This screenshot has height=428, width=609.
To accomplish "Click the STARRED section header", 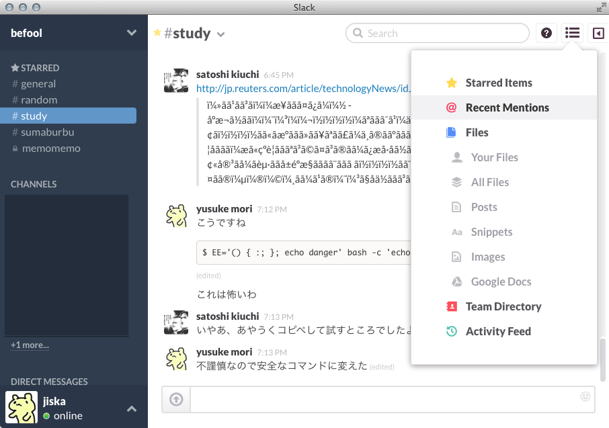I will [x=35, y=68].
